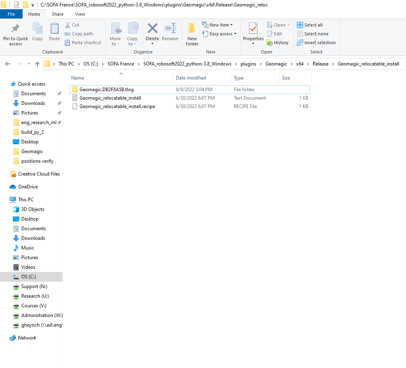406x368 pixels.
Task: Navigate to This PC in breadcrumb
Action: (66, 64)
